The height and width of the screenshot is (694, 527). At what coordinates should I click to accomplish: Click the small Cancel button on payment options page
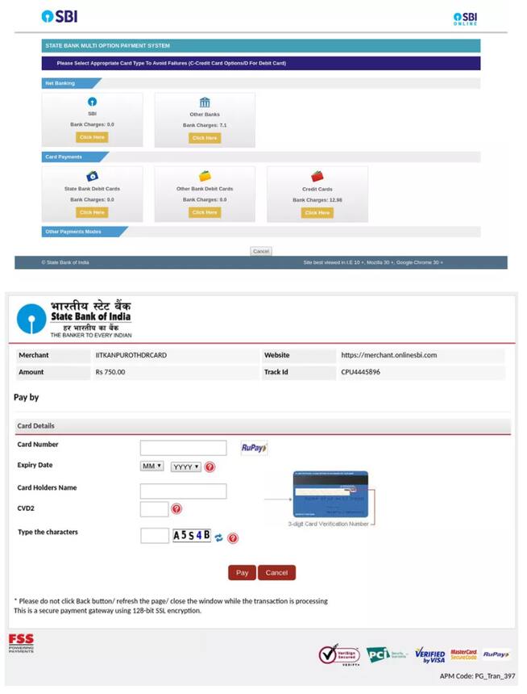tap(261, 251)
